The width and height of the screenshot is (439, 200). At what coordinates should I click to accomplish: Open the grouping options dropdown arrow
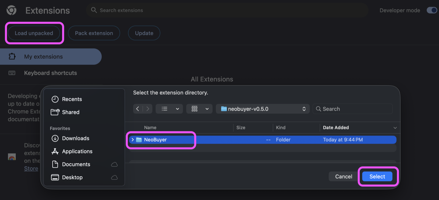[207, 109]
